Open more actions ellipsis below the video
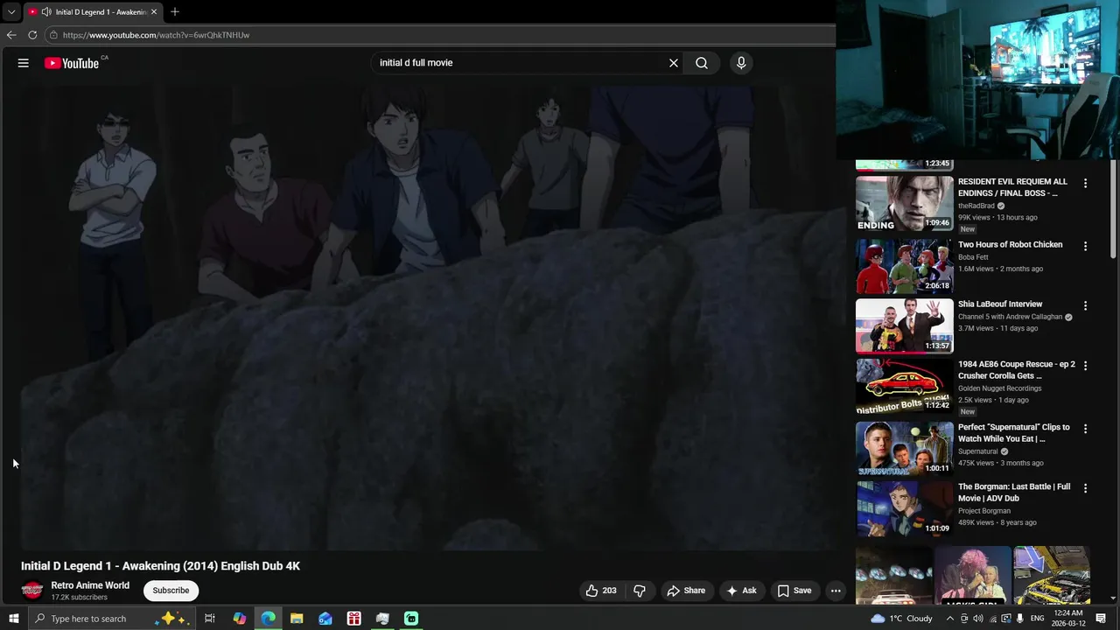The image size is (1120, 630). pos(836,591)
